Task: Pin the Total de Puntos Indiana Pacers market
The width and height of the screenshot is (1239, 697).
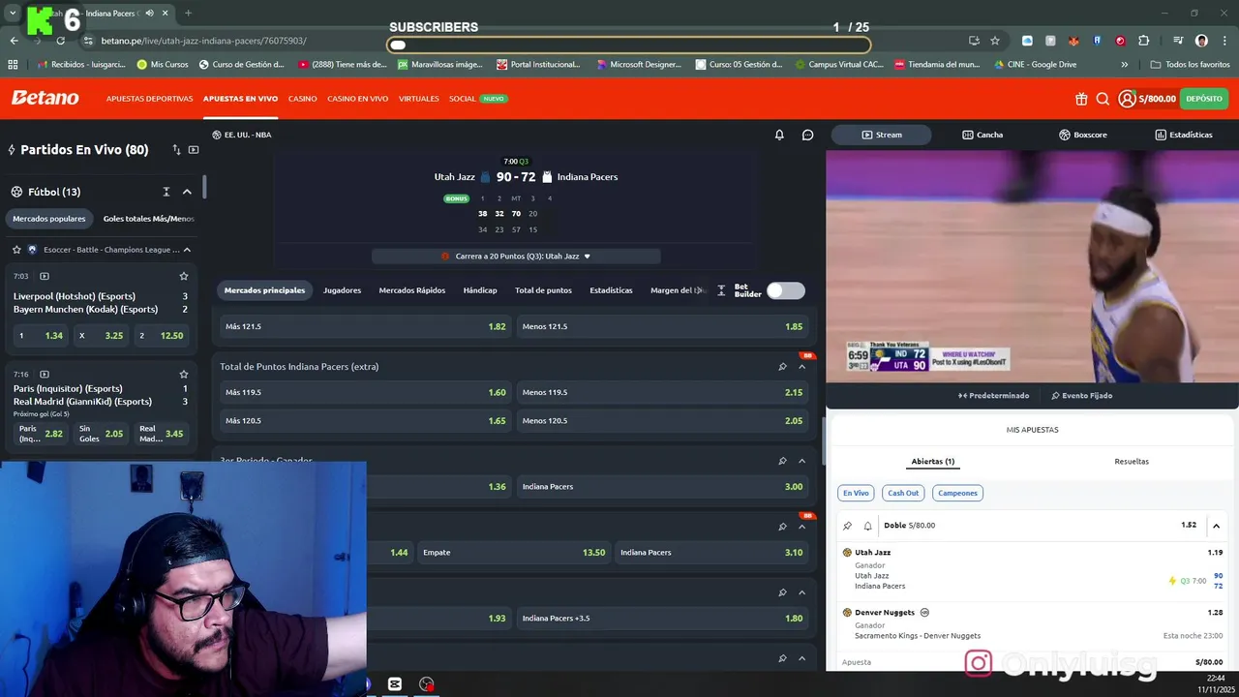Action: pyautogui.click(x=782, y=367)
